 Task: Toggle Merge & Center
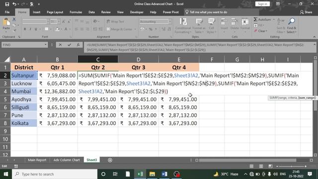pos(119,29)
